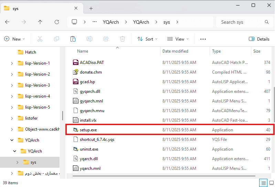This screenshot has width=275, height=187.
Task: Select the ACADiso.PAT file icon
Action: pyautogui.click(x=76, y=62)
